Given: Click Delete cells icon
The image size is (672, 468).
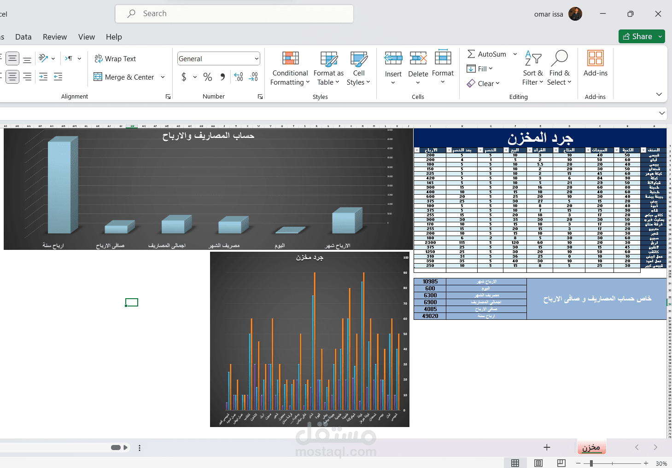Looking at the screenshot, I should (x=418, y=58).
